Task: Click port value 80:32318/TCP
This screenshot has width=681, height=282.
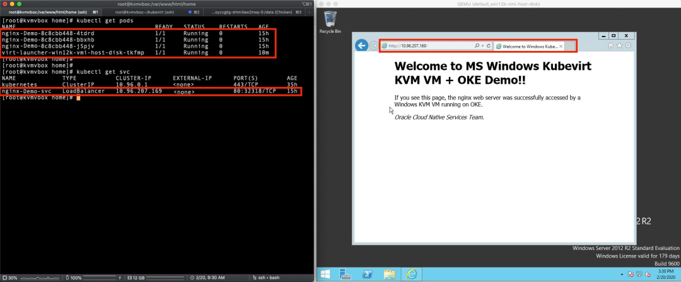Action: click(255, 91)
